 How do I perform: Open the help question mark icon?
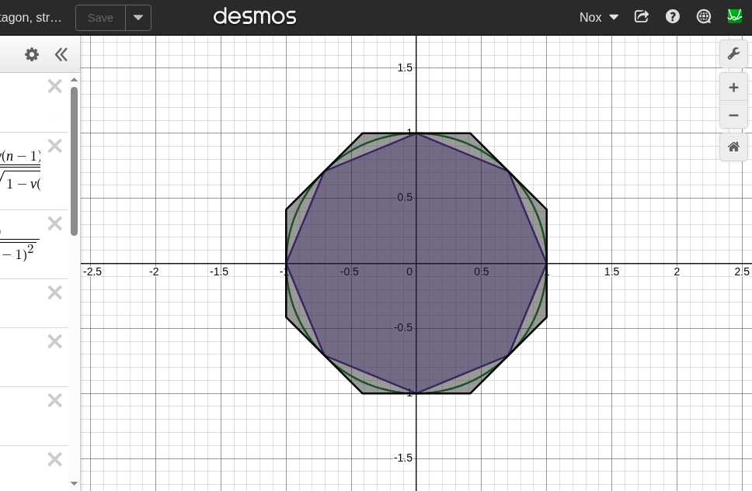[x=673, y=17]
